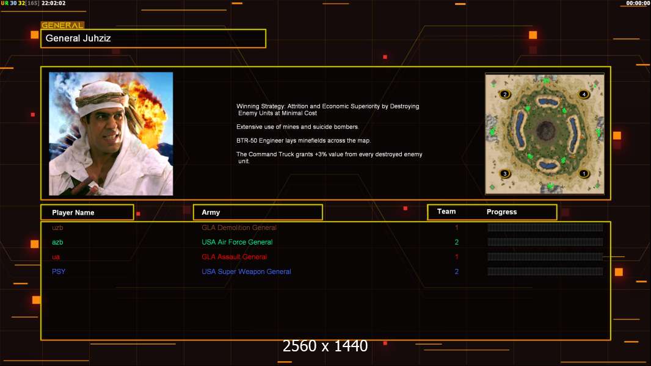Click GLA Assault General army entry
651x366 pixels.
[x=234, y=257]
